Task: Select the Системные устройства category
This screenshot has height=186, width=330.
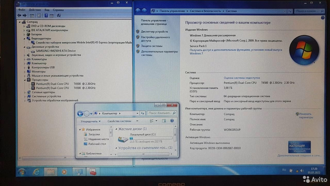Action: click(46, 96)
